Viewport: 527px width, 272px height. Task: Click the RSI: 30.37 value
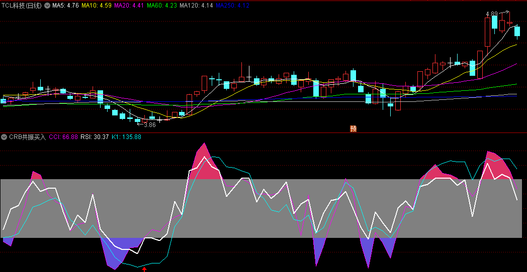pos(95,137)
